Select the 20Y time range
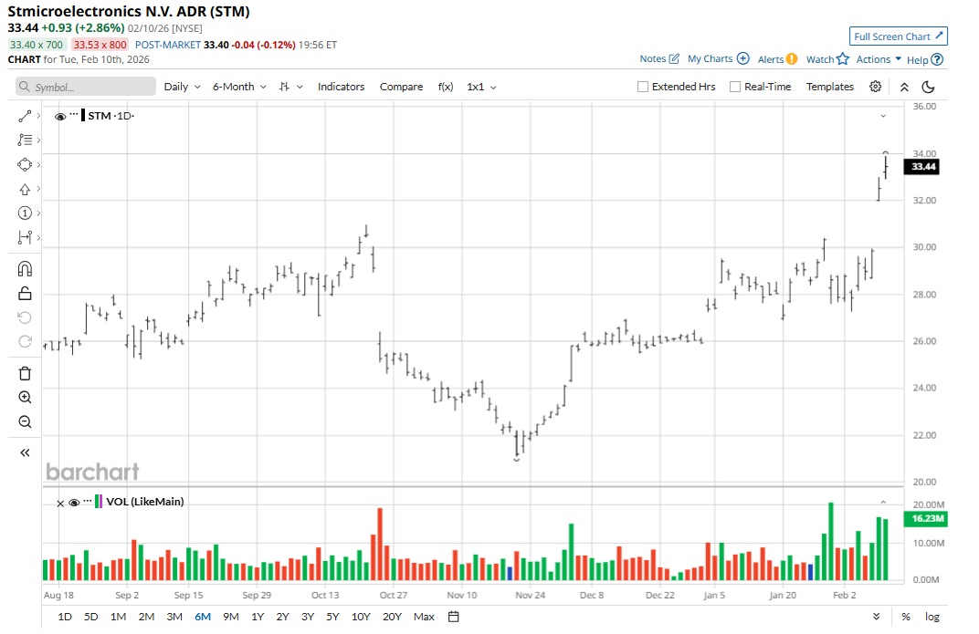Image resolution: width=979 pixels, height=634 pixels. 392,617
